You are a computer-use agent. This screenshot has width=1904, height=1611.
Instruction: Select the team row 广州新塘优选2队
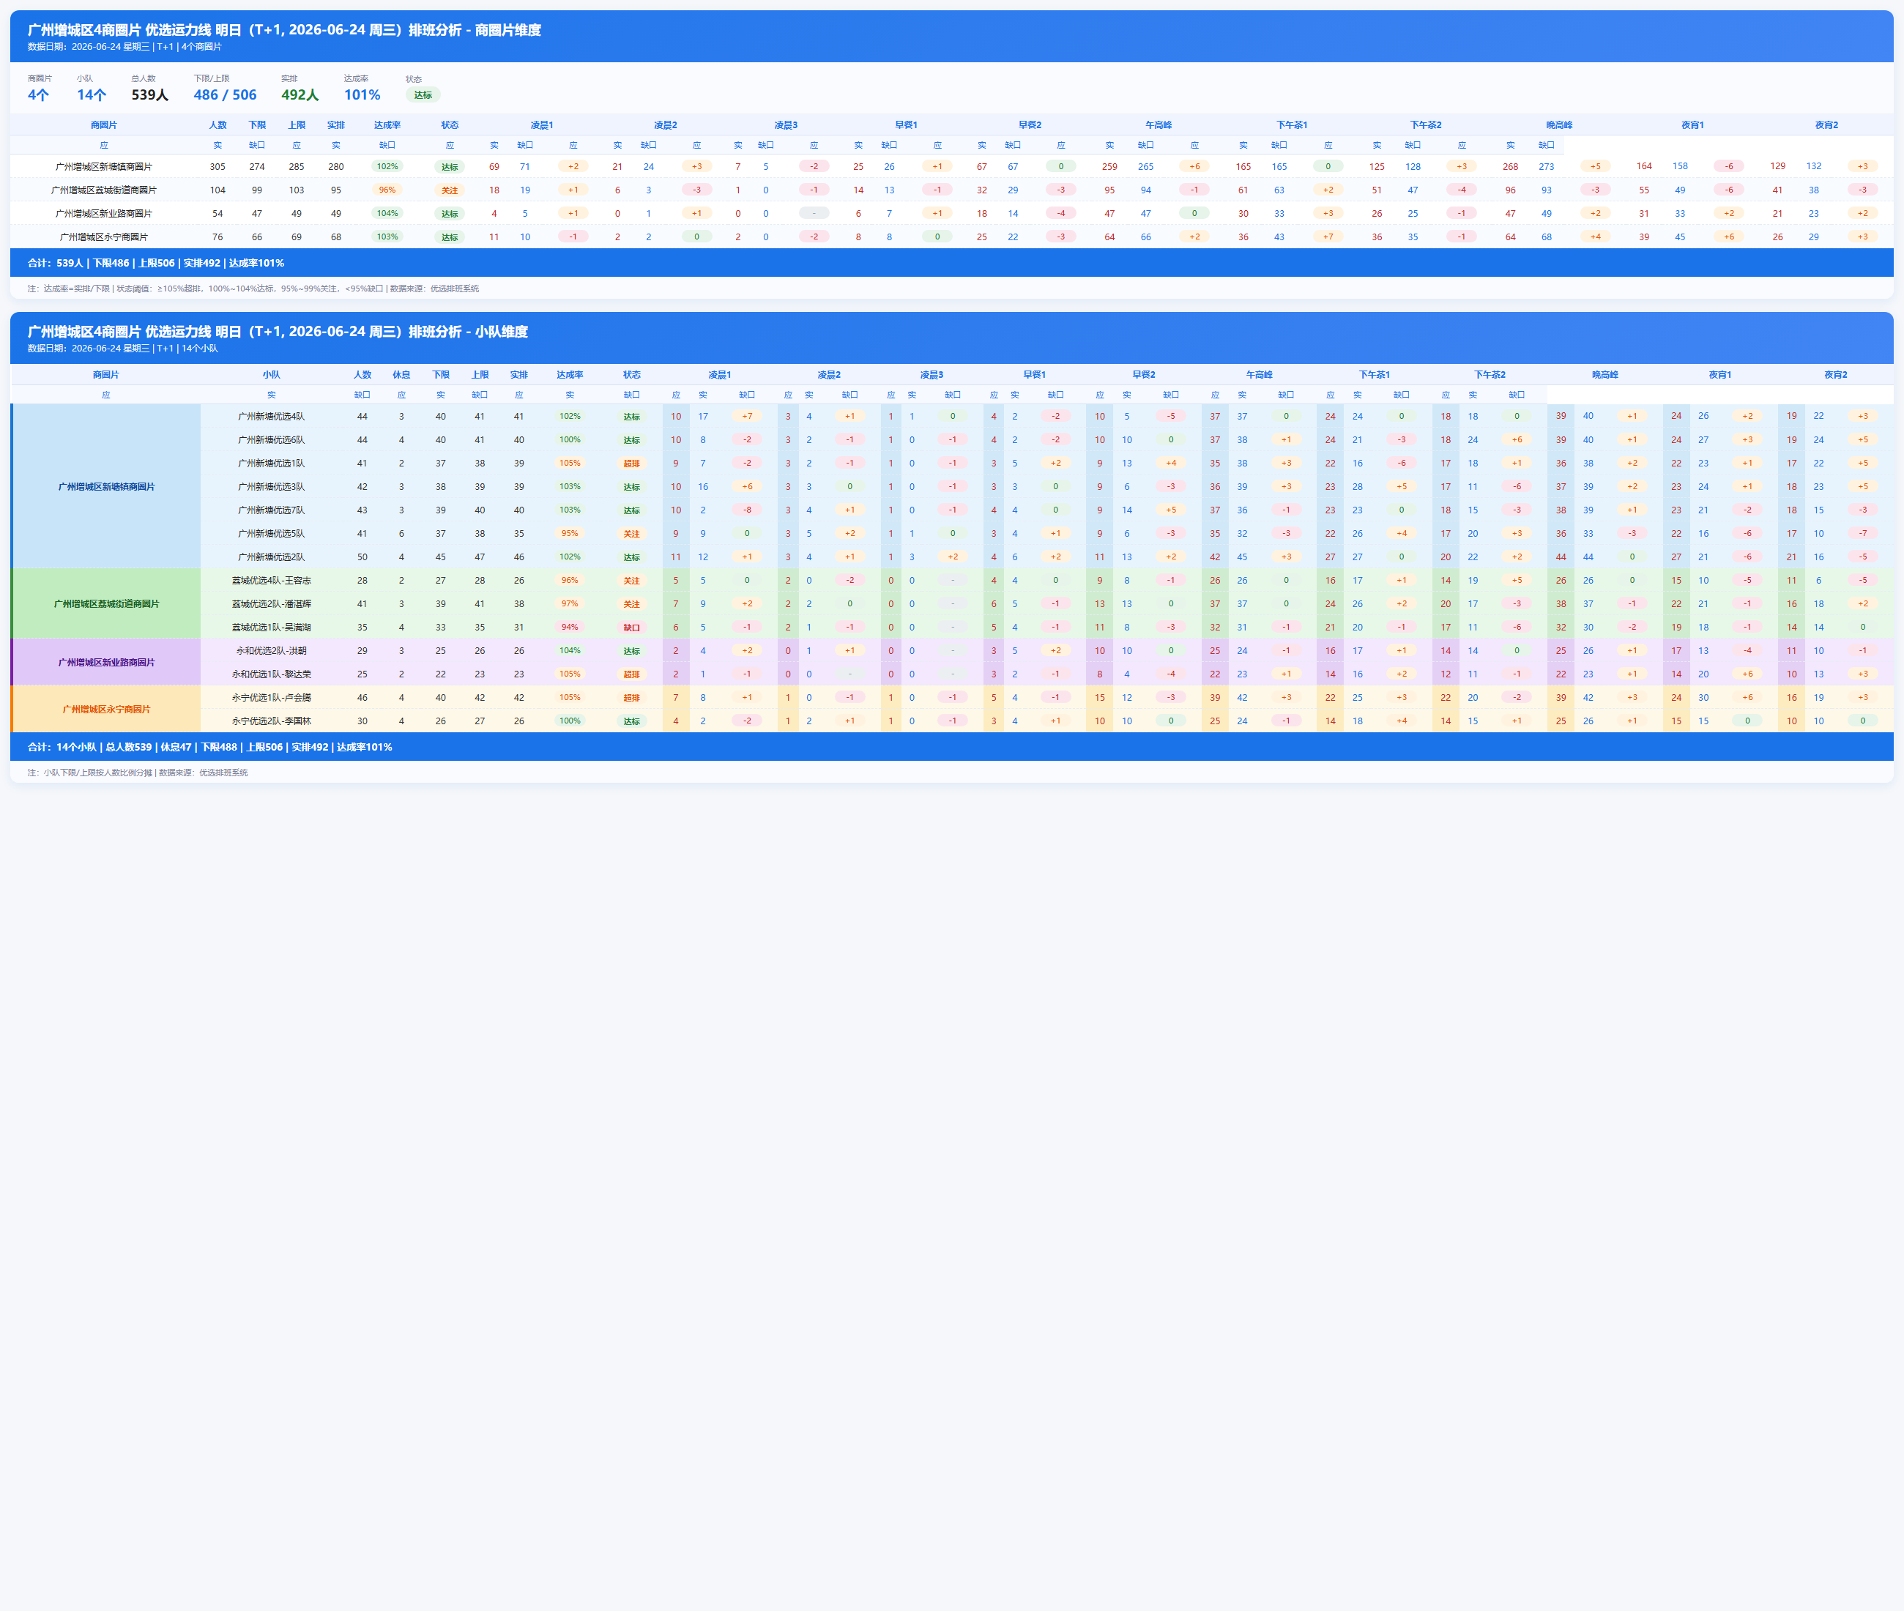pyautogui.click(x=1046, y=557)
